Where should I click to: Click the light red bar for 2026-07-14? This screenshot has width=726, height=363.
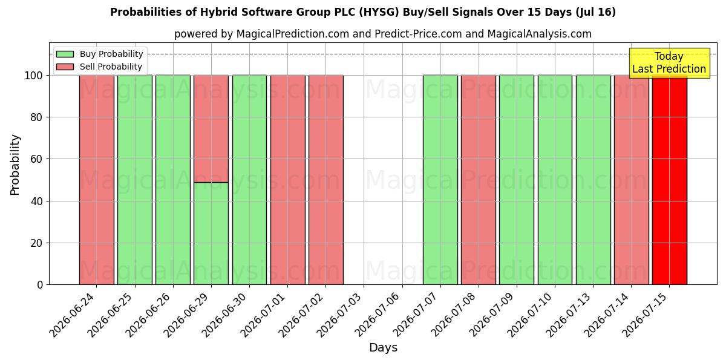(631, 180)
